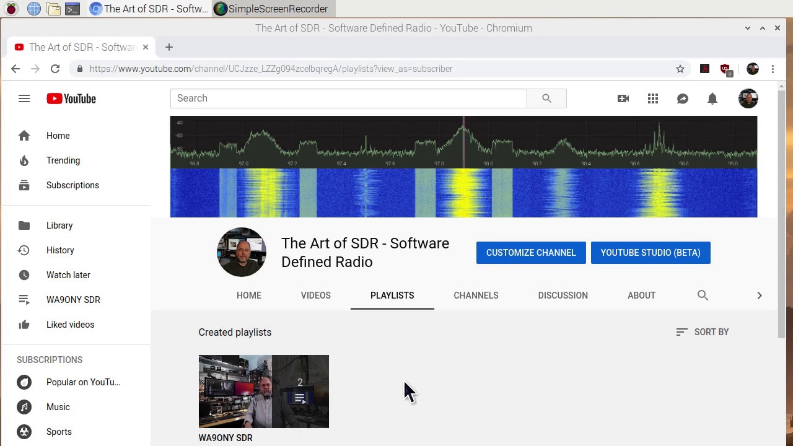Switch to the VIDEOS tab

coord(316,295)
